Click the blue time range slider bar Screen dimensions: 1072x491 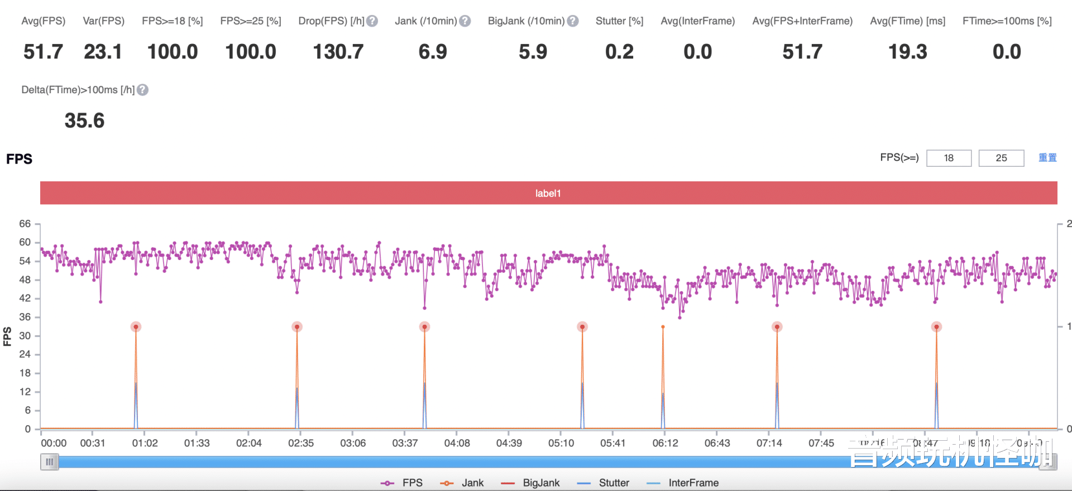(548, 462)
